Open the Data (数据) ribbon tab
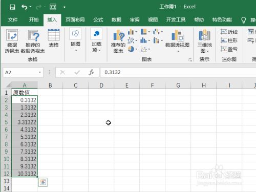The height and width of the screenshot is (192, 256). pyautogui.click(x=116, y=20)
